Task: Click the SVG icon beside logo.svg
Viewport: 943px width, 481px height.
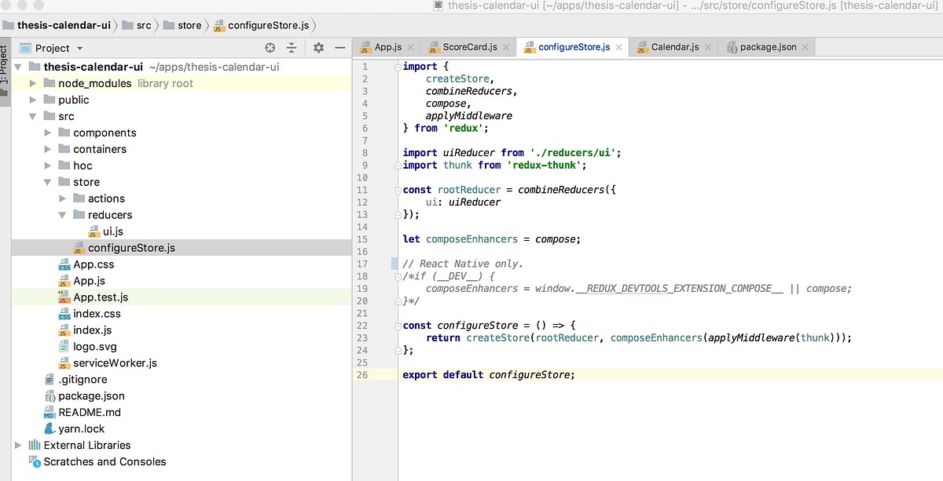Action: (x=62, y=346)
